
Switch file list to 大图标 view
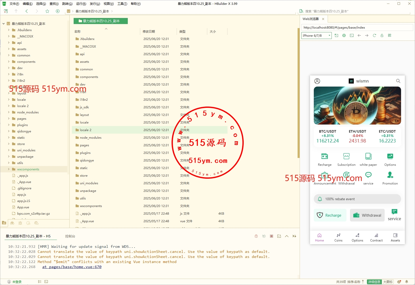tap(388, 282)
